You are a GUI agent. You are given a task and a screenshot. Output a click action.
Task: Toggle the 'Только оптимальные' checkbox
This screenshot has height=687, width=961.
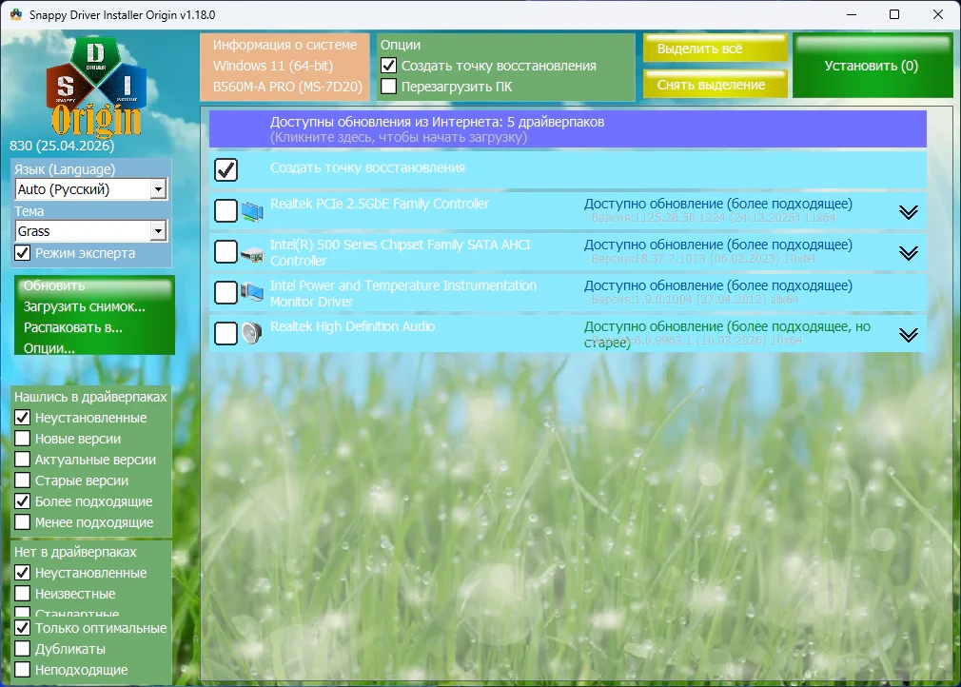[x=22, y=628]
